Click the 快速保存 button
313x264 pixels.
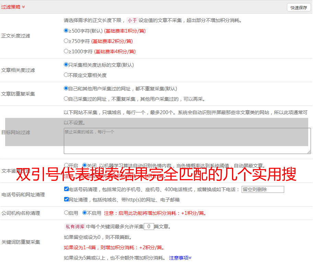click(x=299, y=8)
